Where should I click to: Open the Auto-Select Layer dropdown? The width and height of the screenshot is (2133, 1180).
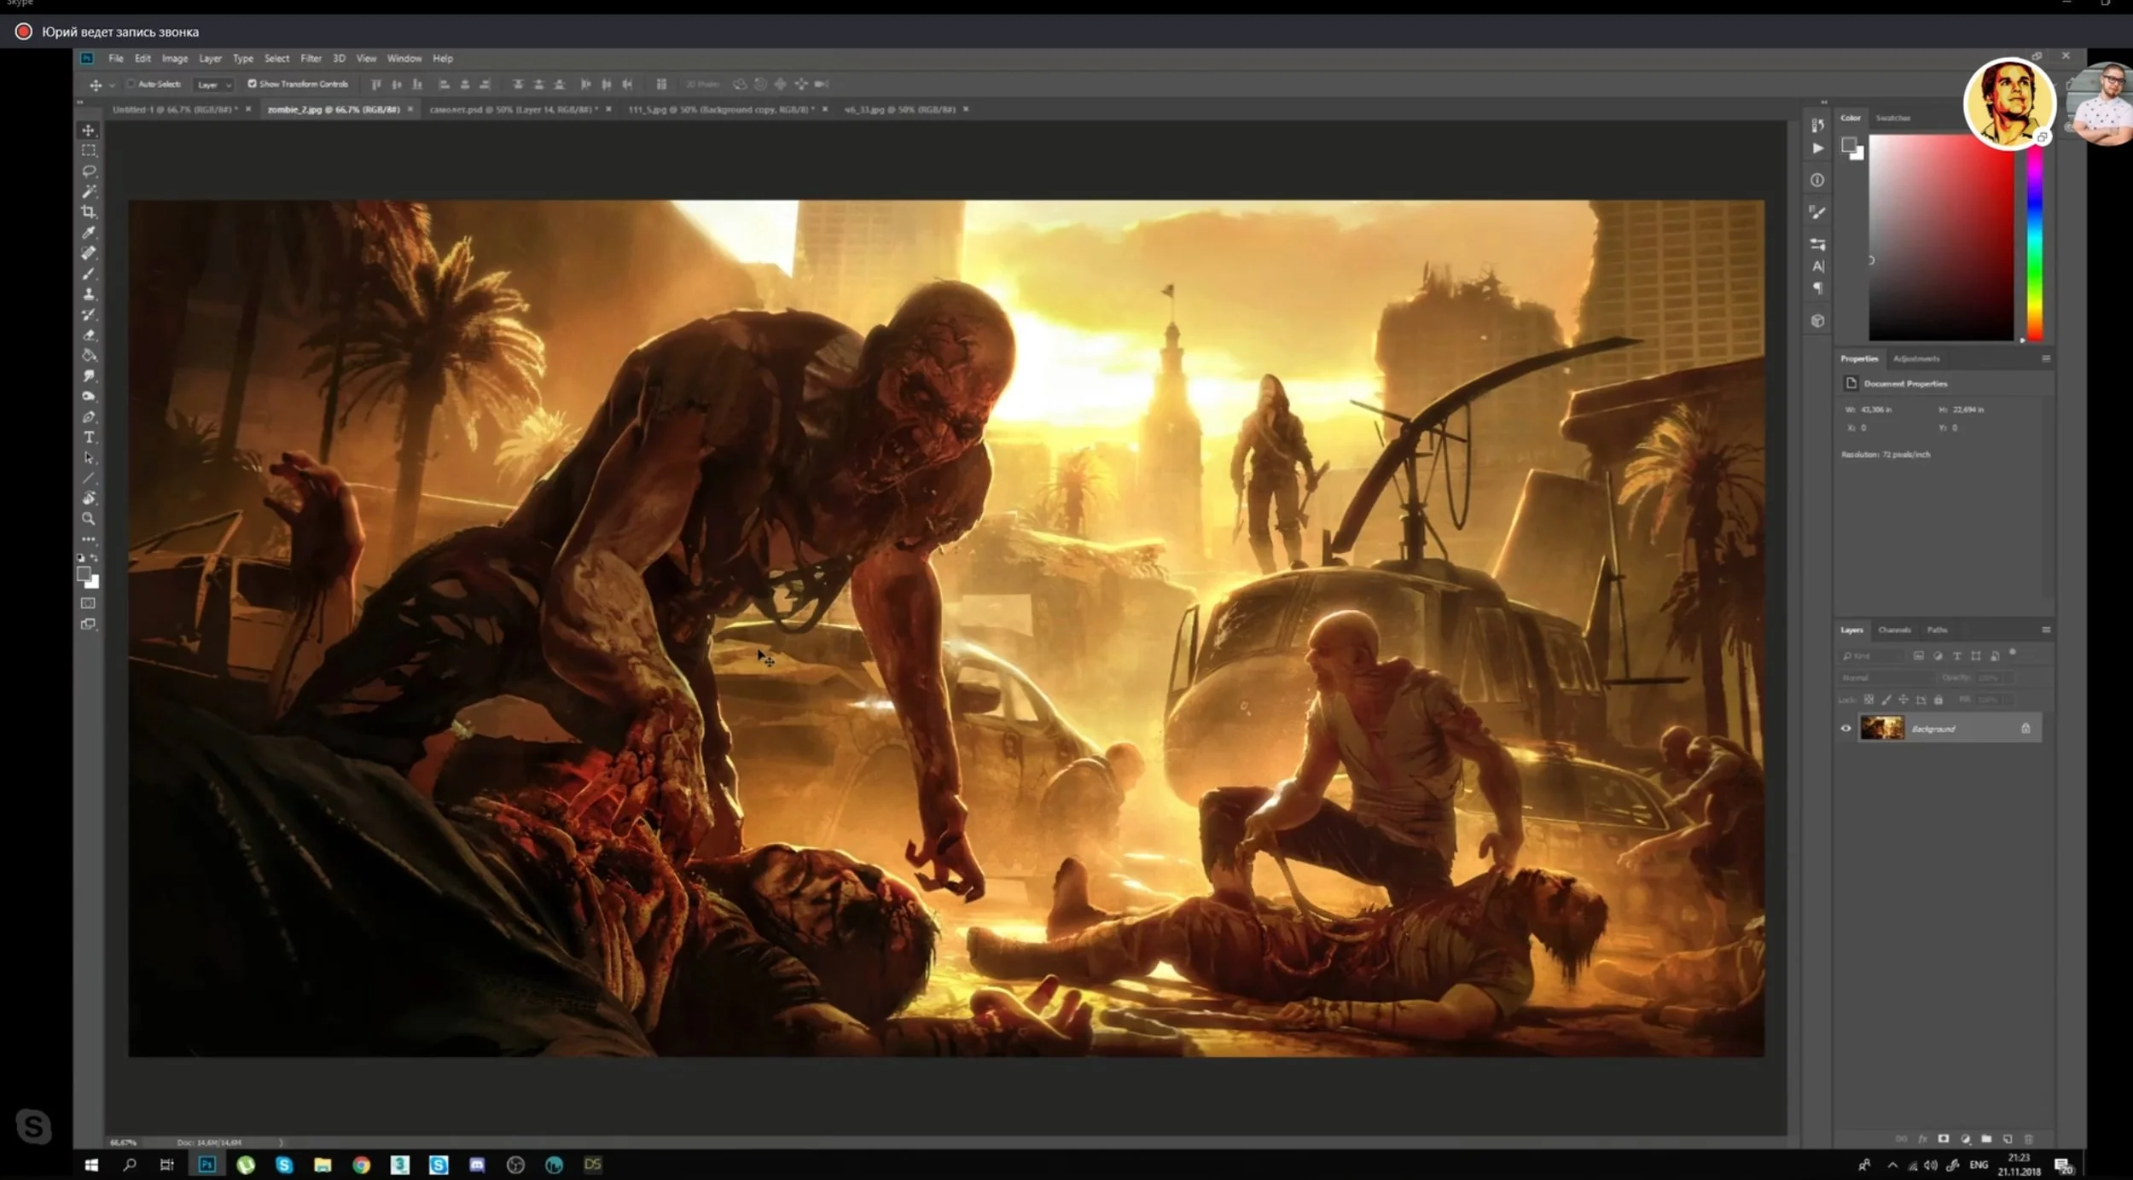(x=214, y=84)
